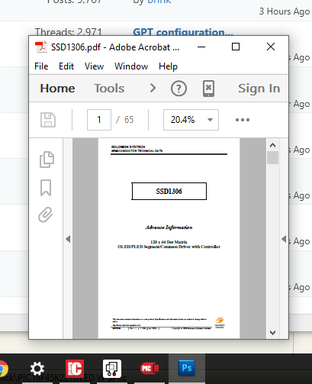Viewport: 312px width, 384px height.
Task: Open the Page Thumbnails panel icon
Action: [47, 160]
